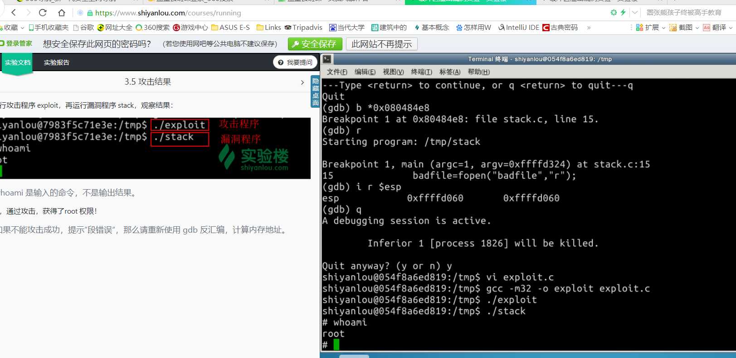
Task: Go to next section with the right chevron
Action: point(302,82)
